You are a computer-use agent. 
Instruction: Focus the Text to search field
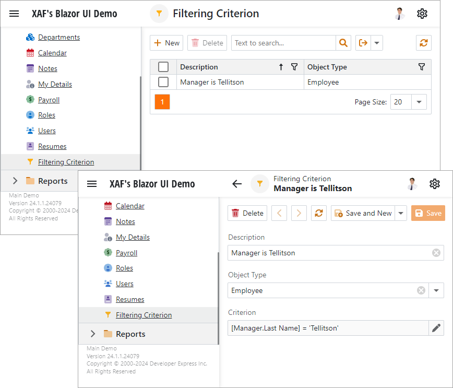283,43
